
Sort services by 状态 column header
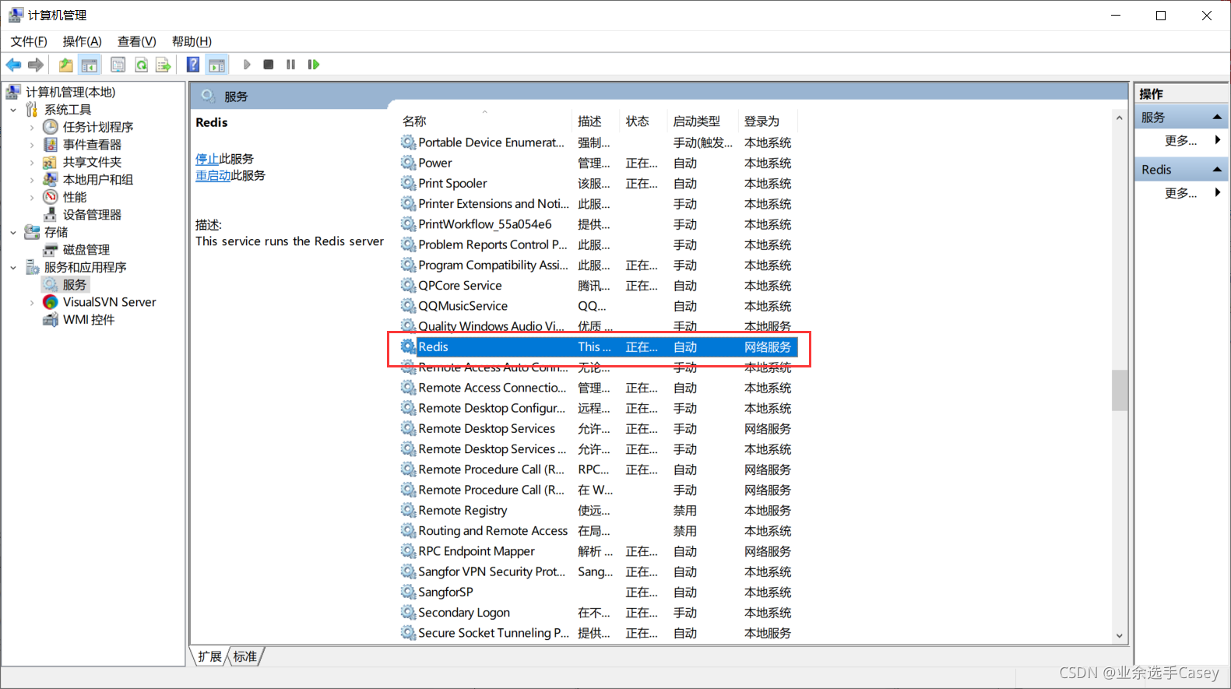click(644, 121)
